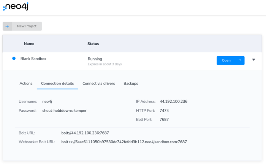Click the Bolt URL bolt://44.192.100.236:7687
This screenshot has width=266, height=165.
point(85,133)
